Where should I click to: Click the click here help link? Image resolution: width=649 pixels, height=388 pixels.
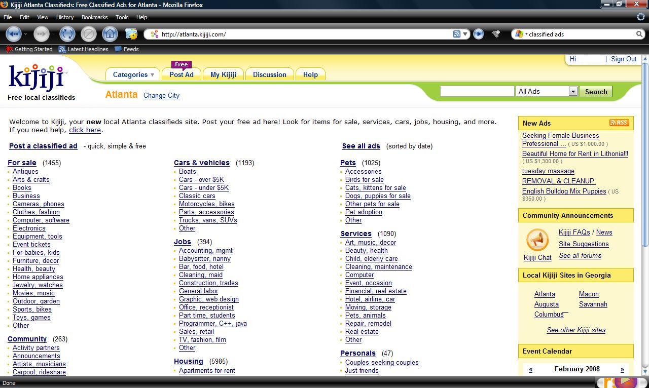(85, 130)
